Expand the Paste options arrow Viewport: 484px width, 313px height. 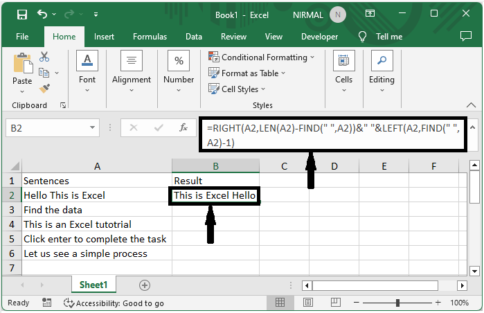(22, 91)
